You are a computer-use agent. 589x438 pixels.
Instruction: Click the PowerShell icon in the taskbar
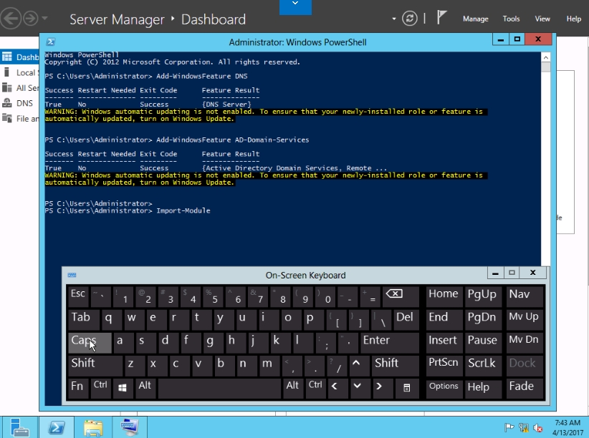(57, 428)
